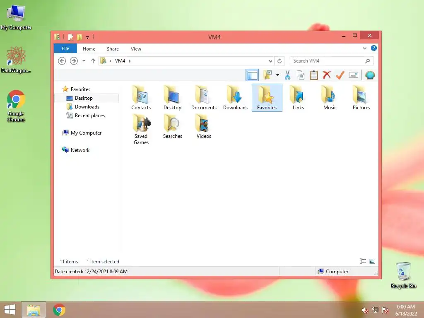
Task: Click File Explorer on the taskbar
Action: 33,310
